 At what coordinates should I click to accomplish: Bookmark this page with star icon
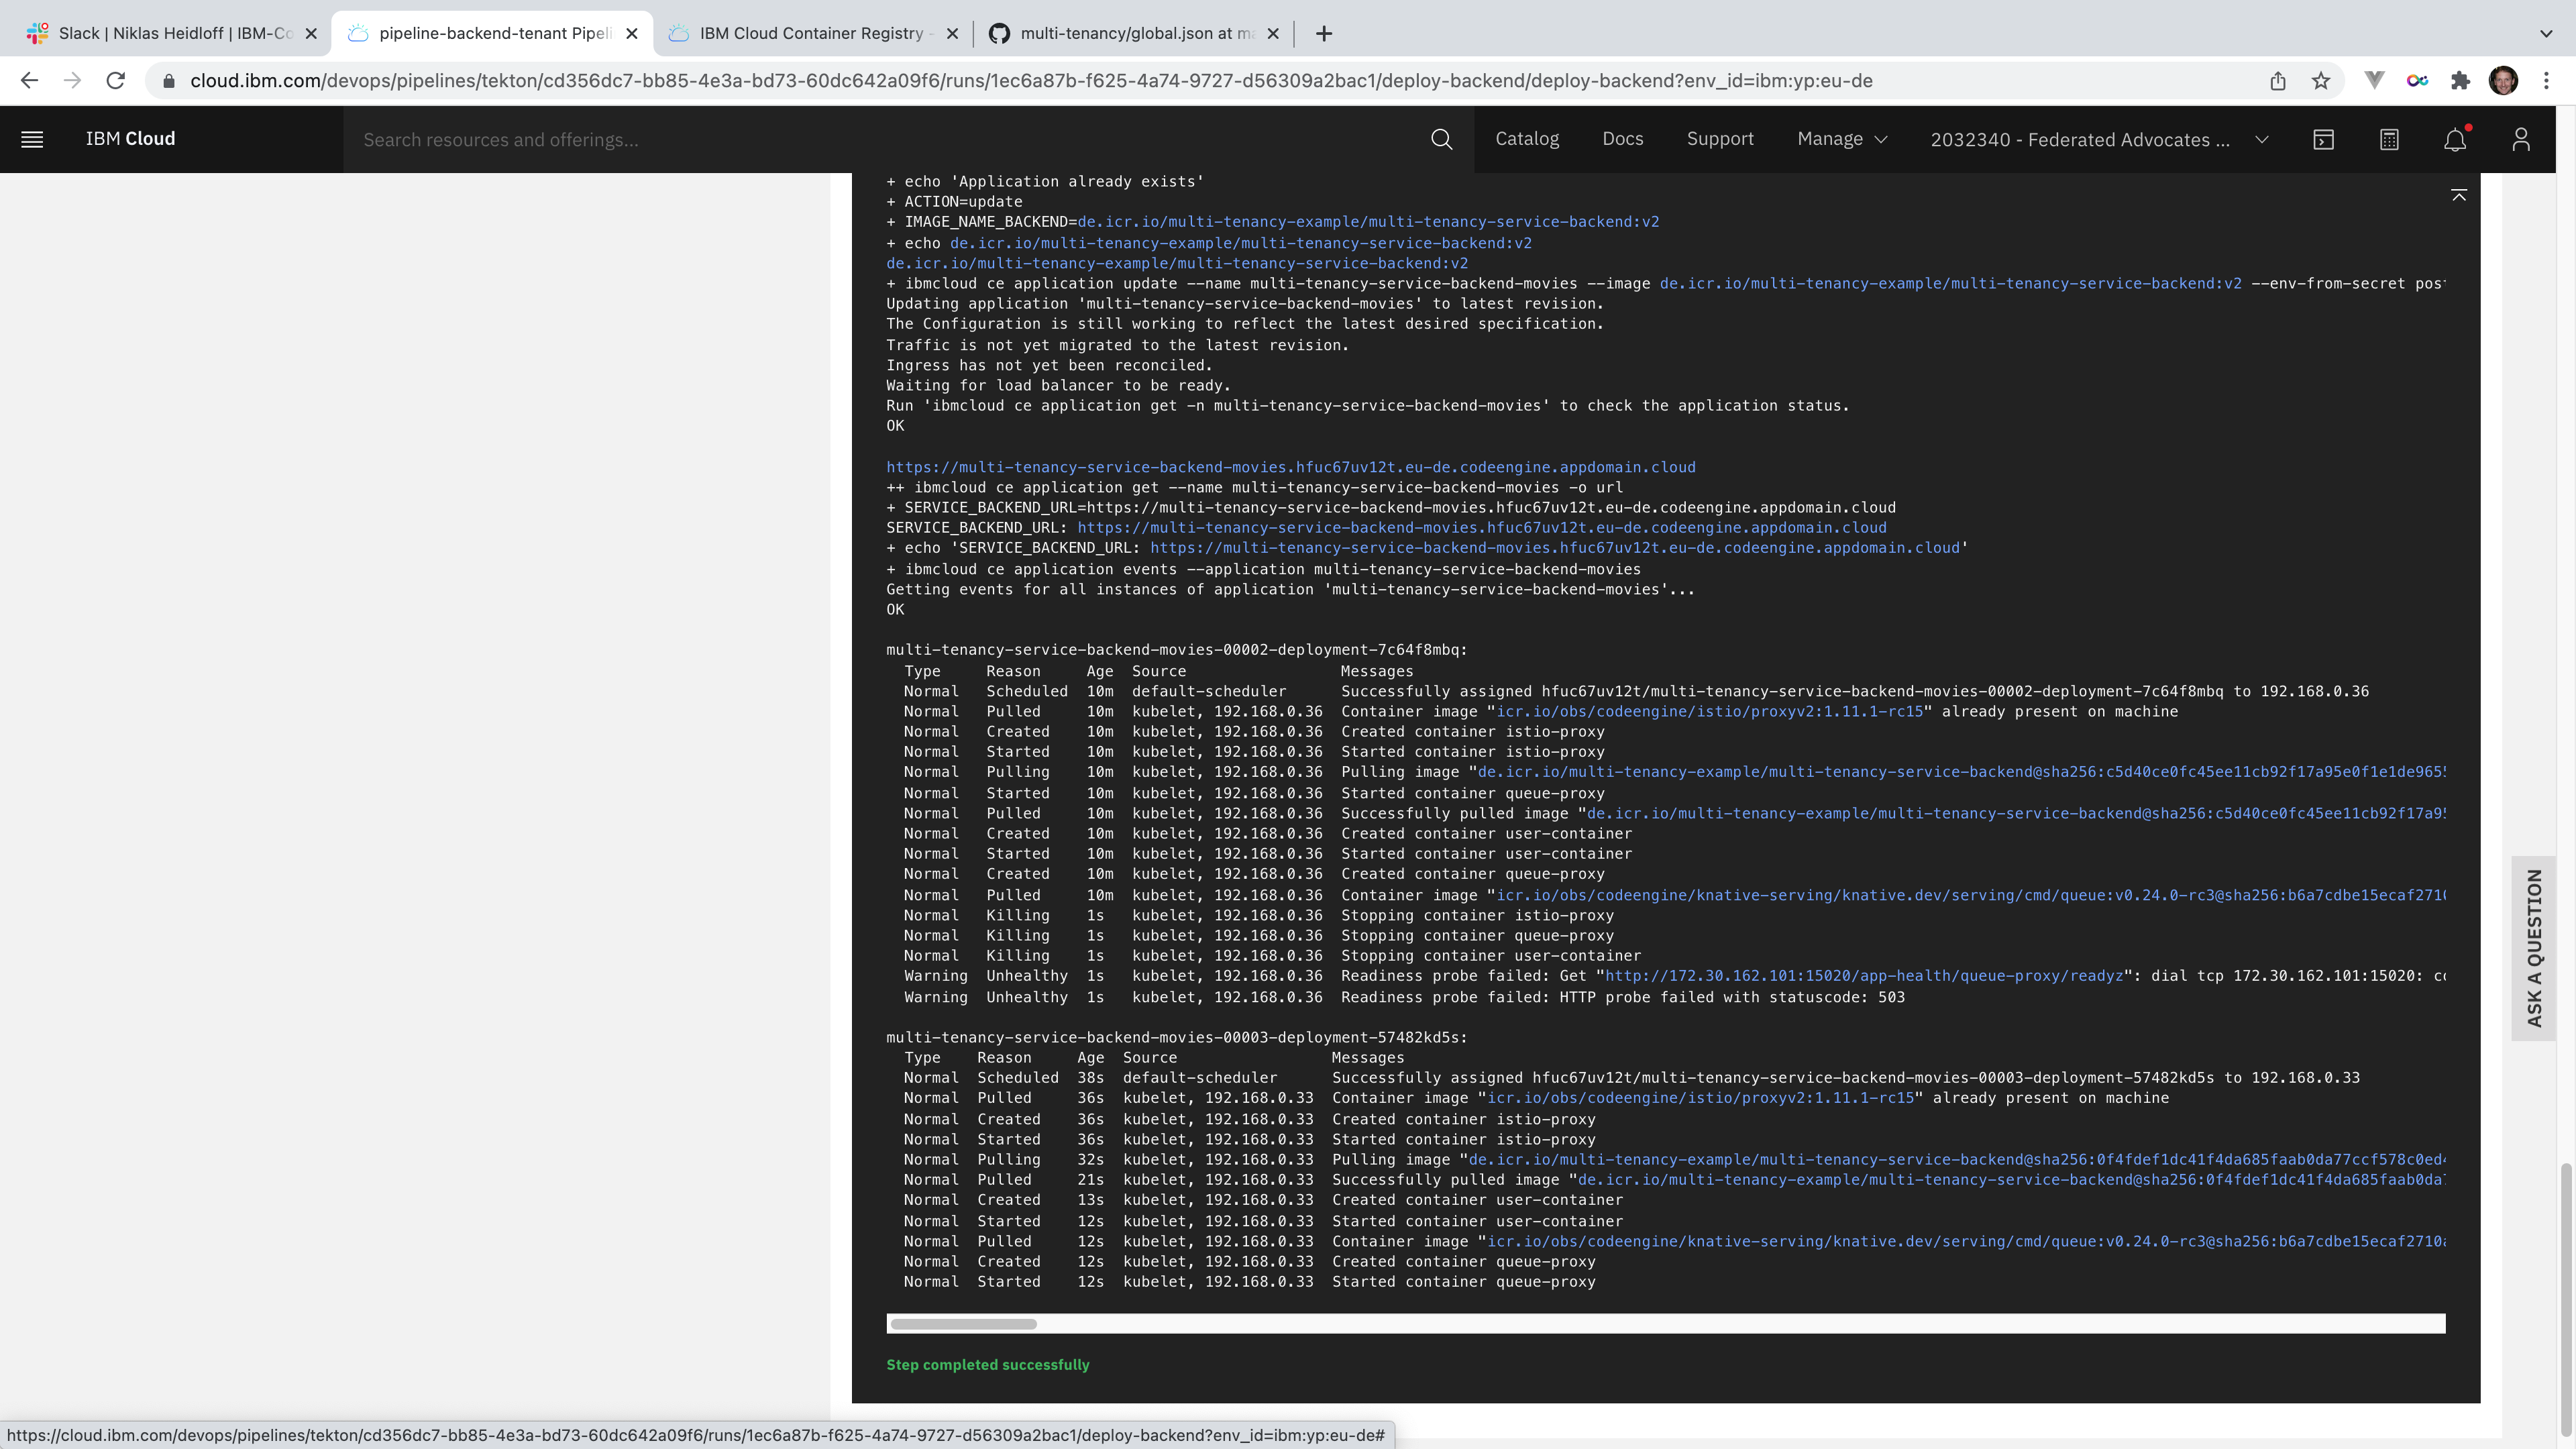[x=2321, y=81]
